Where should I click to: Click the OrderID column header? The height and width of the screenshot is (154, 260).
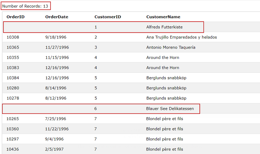click(x=15, y=17)
